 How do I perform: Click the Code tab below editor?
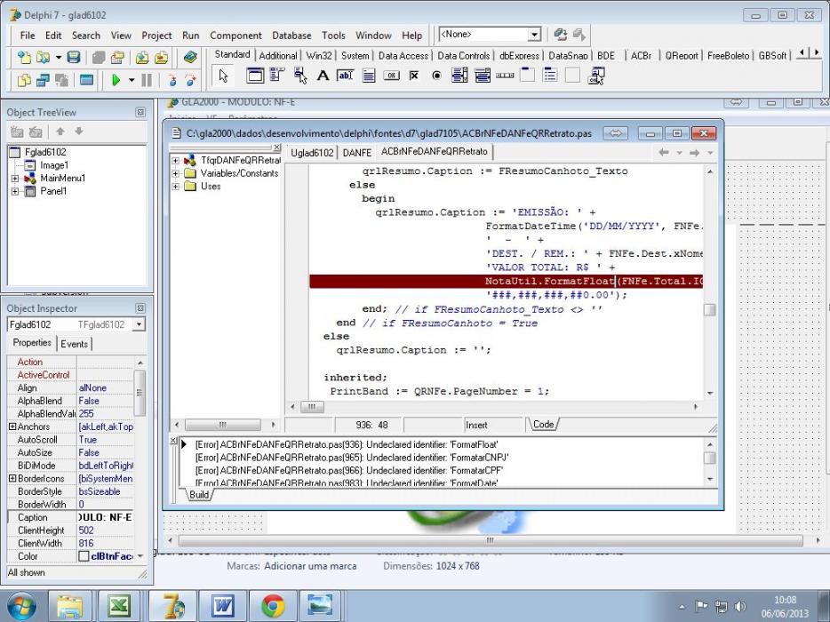[x=543, y=425]
